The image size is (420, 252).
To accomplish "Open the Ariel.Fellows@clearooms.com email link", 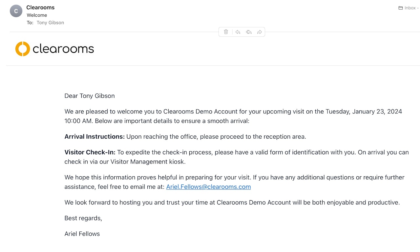I will click(x=208, y=187).
